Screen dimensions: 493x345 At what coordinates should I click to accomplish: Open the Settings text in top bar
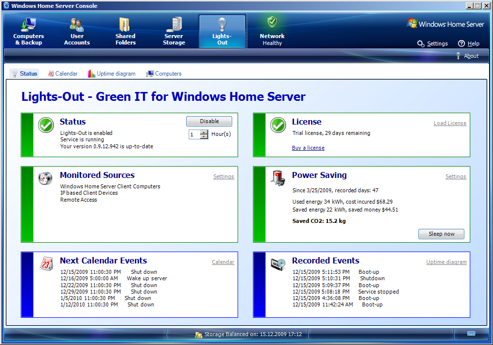[x=437, y=43]
